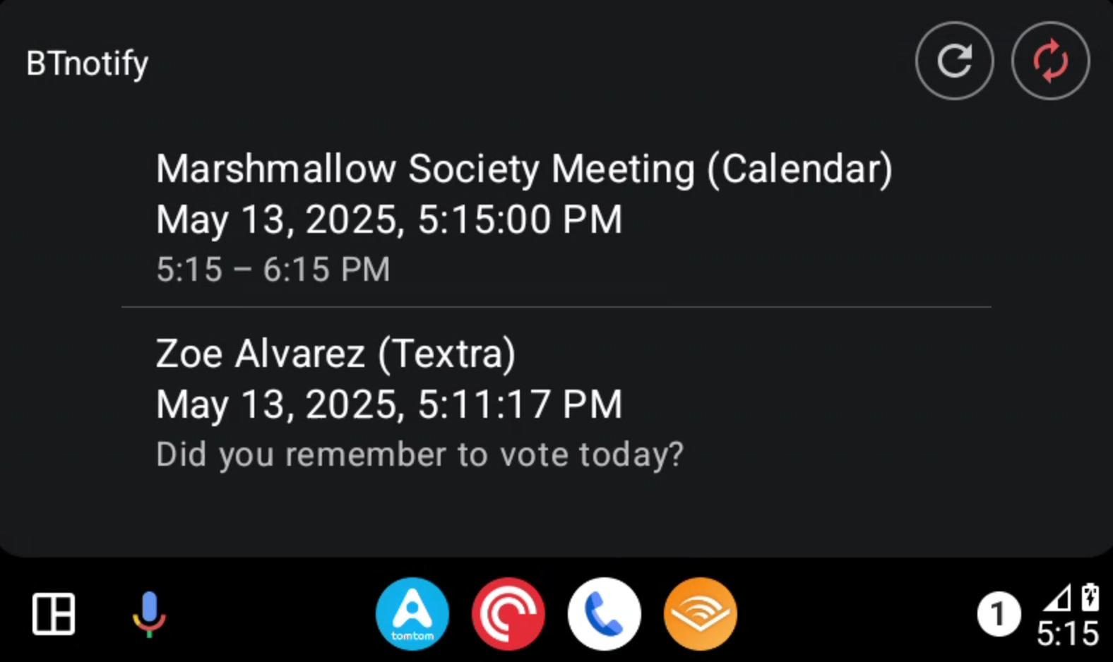Open the split-screen dashboard launcher

(54, 613)
